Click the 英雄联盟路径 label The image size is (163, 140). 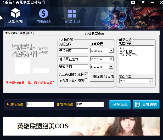click(x=94, y=33)
